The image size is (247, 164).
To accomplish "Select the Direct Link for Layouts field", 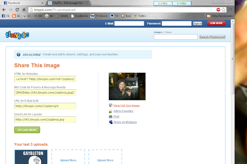I will coord(45,120).
